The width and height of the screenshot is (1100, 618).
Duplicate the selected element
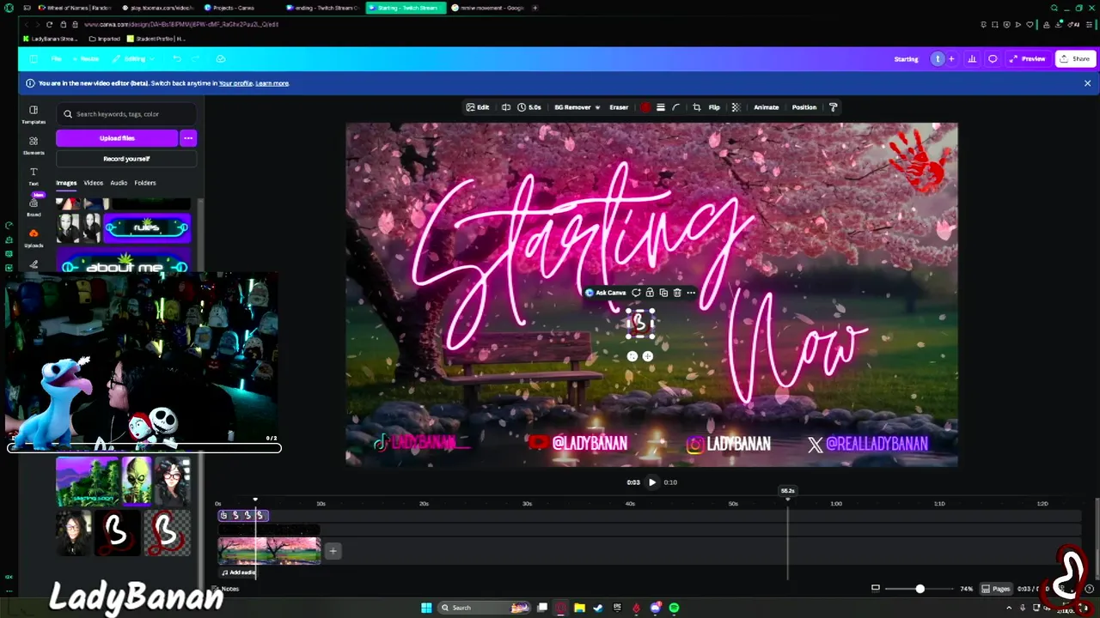[663, 293]
